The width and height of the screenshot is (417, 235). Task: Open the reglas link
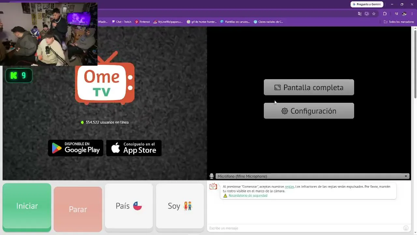tap(289, 187)
